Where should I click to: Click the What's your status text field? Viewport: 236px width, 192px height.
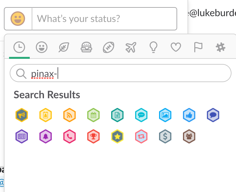coord(104,19)
